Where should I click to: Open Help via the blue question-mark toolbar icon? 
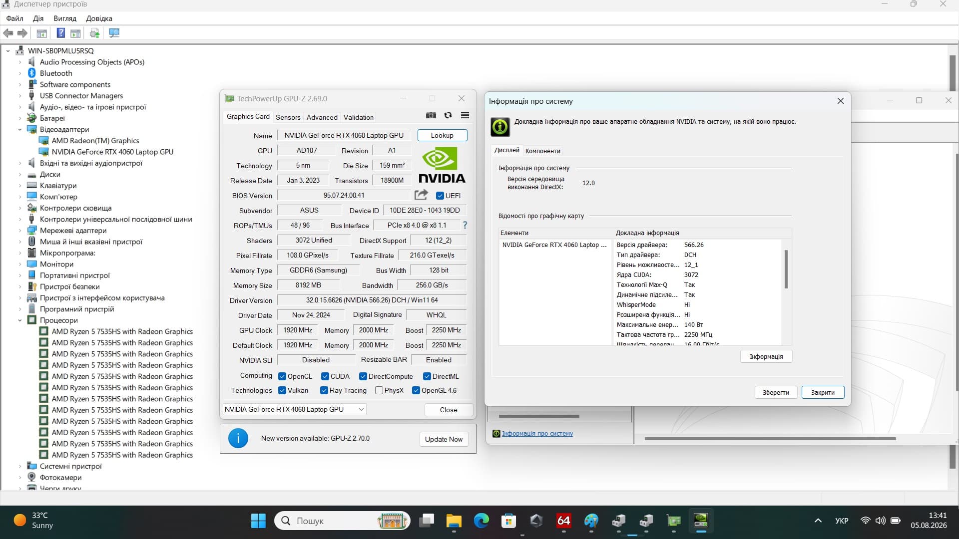(x=60, y=33)
